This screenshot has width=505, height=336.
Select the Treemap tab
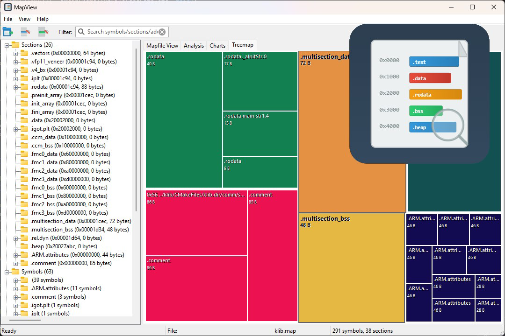[243, 45]
